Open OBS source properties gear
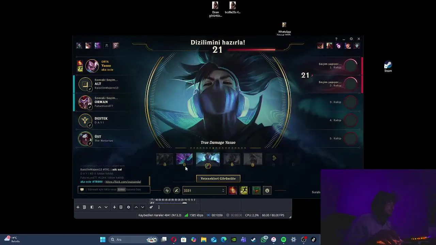 128,207
